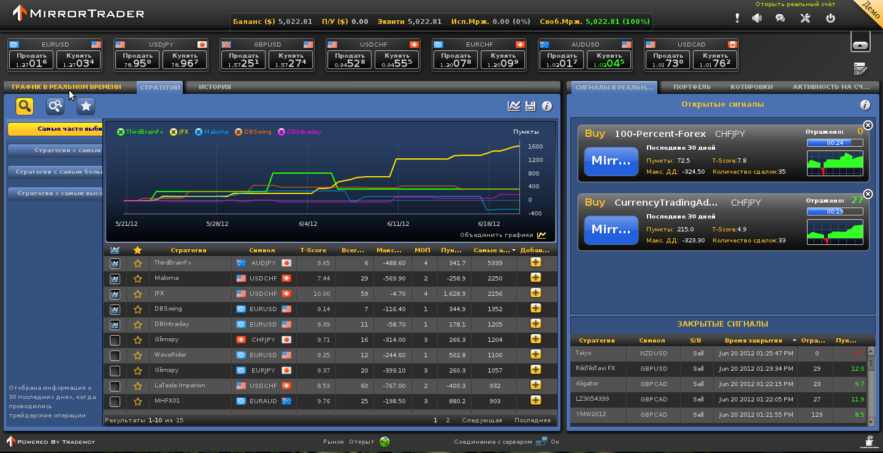
Task: Sort strategies by 'Символ' column
Action: (x=262, y=250)
